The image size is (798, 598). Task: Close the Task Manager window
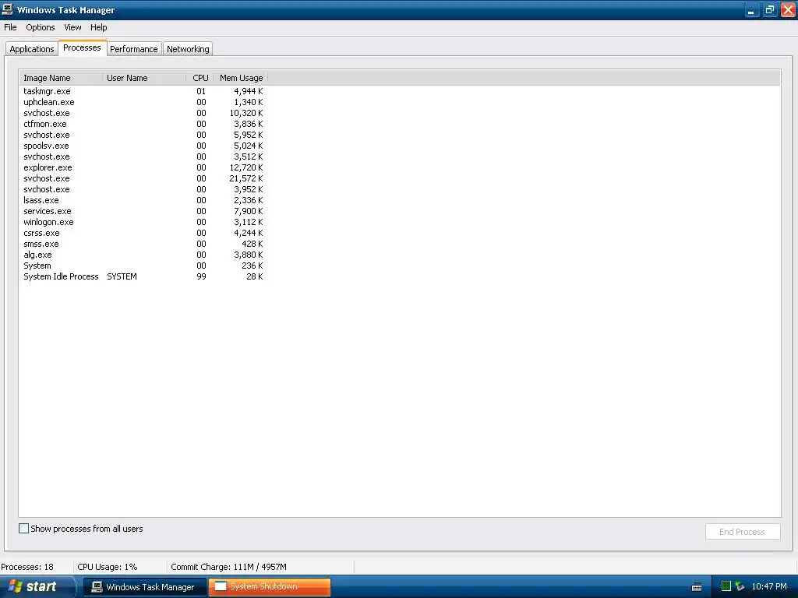[x=788, y=9]
